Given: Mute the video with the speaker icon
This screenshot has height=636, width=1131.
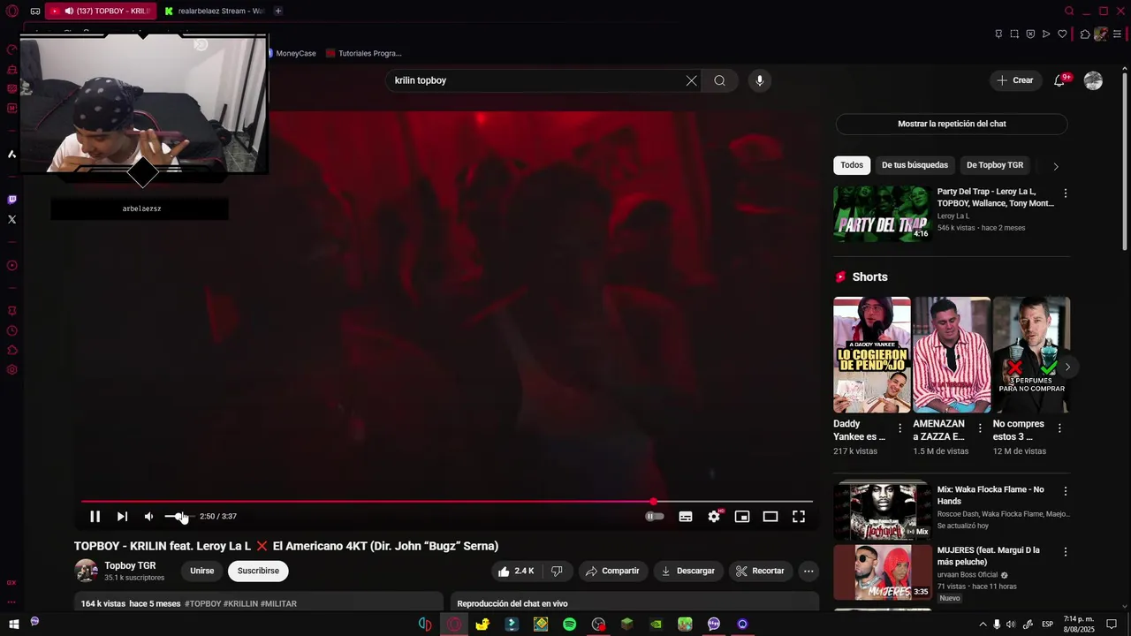Looking at the screenshot, I should (x=148, y=517).
